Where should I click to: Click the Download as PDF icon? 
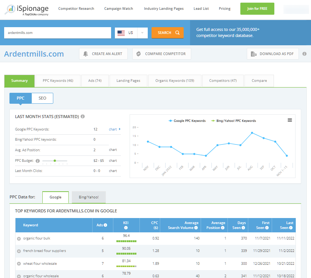[x=253, y=54]
